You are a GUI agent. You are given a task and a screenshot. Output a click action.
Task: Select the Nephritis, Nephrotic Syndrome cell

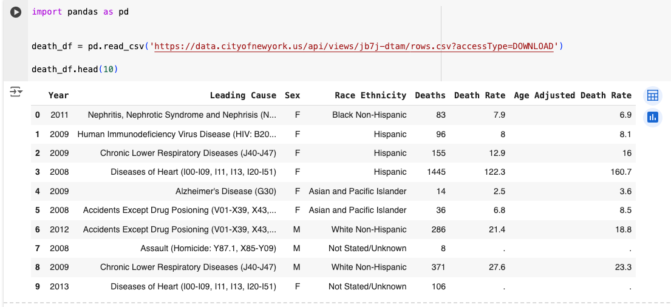tap(182, 115)
